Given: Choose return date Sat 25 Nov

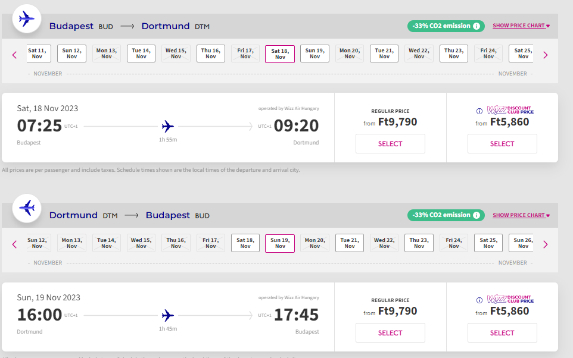Looking at the screenshot, I should pyautogui.click(x=488, y=243).
